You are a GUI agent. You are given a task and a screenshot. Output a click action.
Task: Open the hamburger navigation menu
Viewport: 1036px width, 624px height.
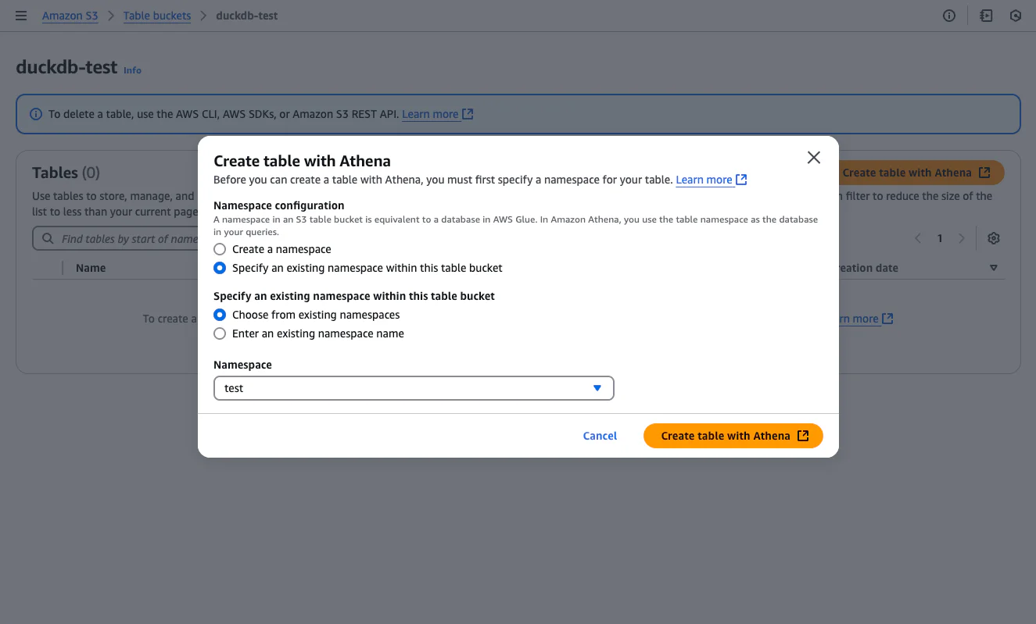[x=21, y=16]
